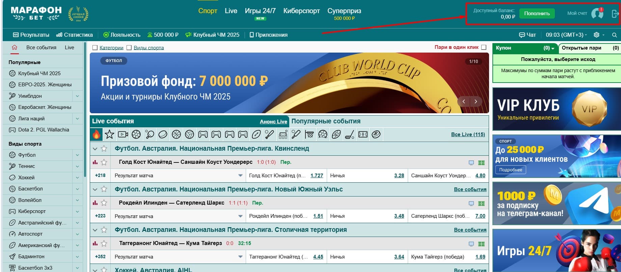Expand the Уимблдон sidebar chevron
621x272 pixels.
click(77, 96)
